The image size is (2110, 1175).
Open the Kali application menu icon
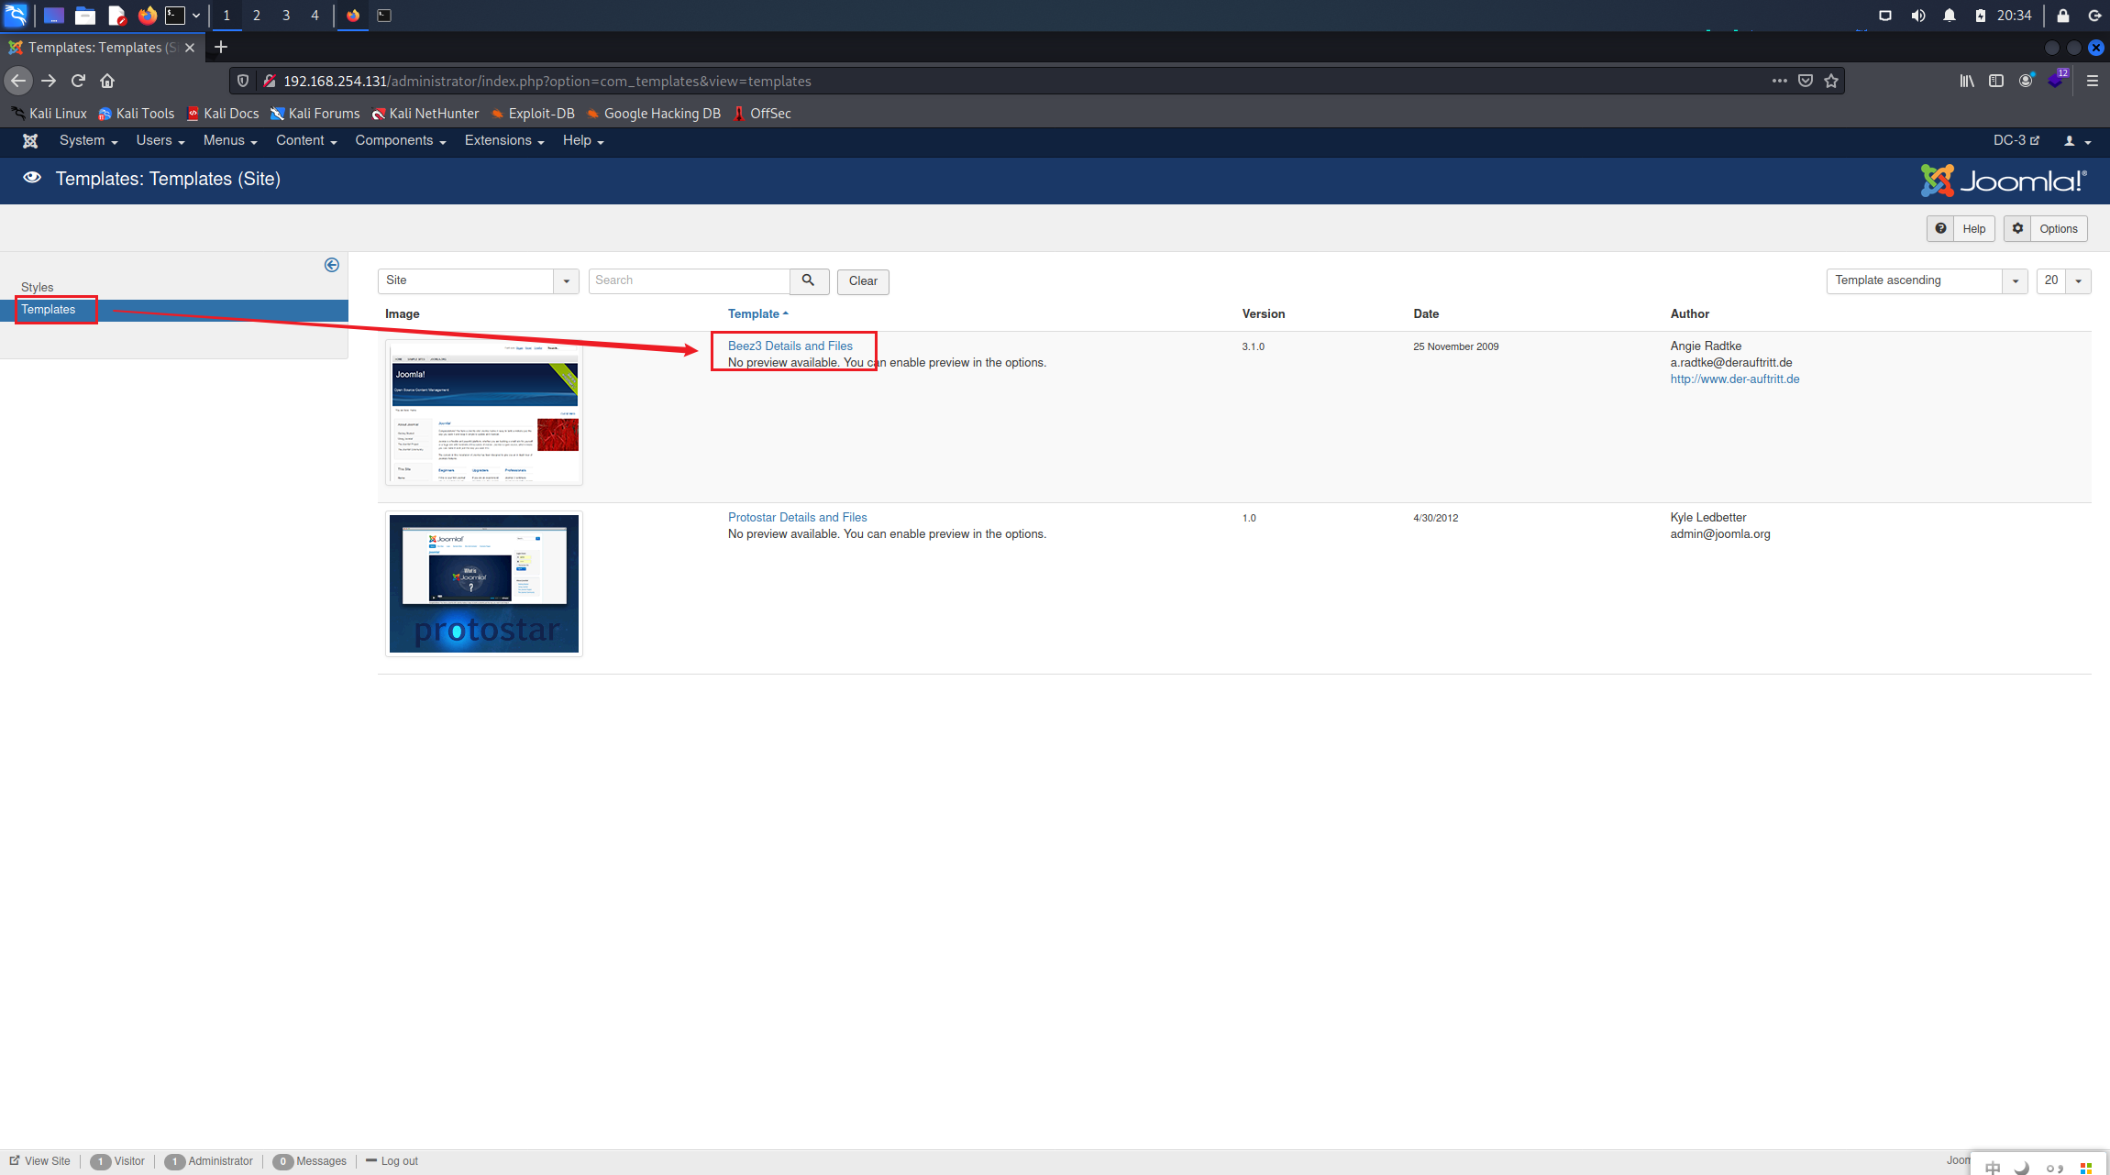[x=17, y=15]
